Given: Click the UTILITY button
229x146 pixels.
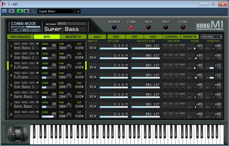Looking at the screenshot, I should pyautogui.click(x=36, y=30).
